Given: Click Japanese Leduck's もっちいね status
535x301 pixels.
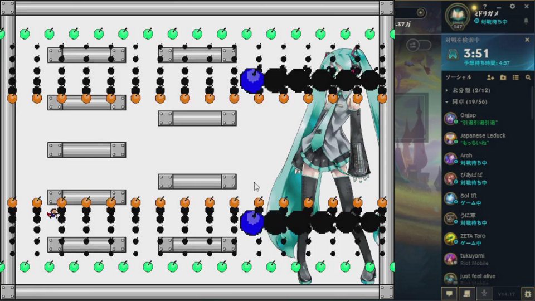Looking at the screenshot, I should click(474, 143).
